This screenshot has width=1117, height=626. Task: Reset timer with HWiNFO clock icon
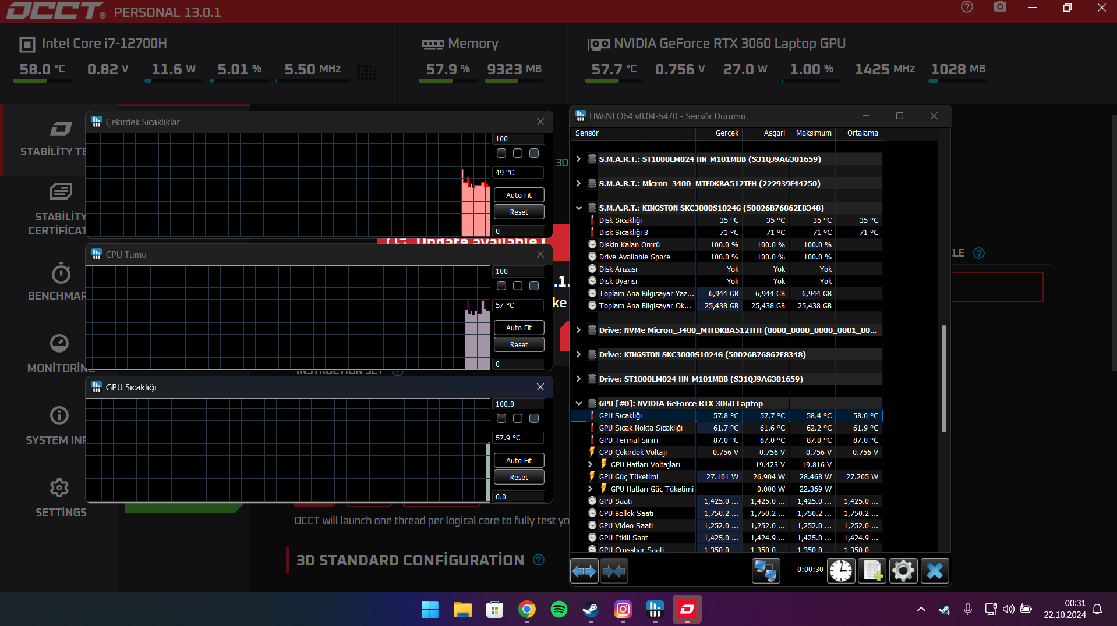pyautogui.click(x=841, y=571)
